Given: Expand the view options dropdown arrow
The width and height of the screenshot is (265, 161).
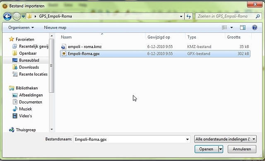Looking at the screenshot, I should (x=231, y=27).
